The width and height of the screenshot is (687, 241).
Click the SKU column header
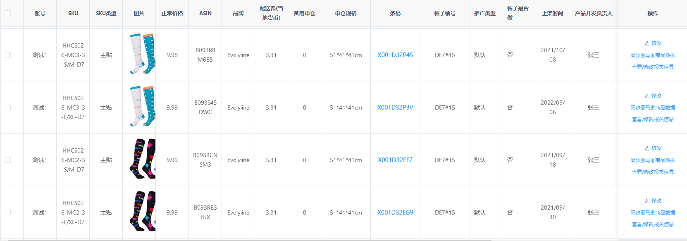pyautogui.click(x=73, y=14)
